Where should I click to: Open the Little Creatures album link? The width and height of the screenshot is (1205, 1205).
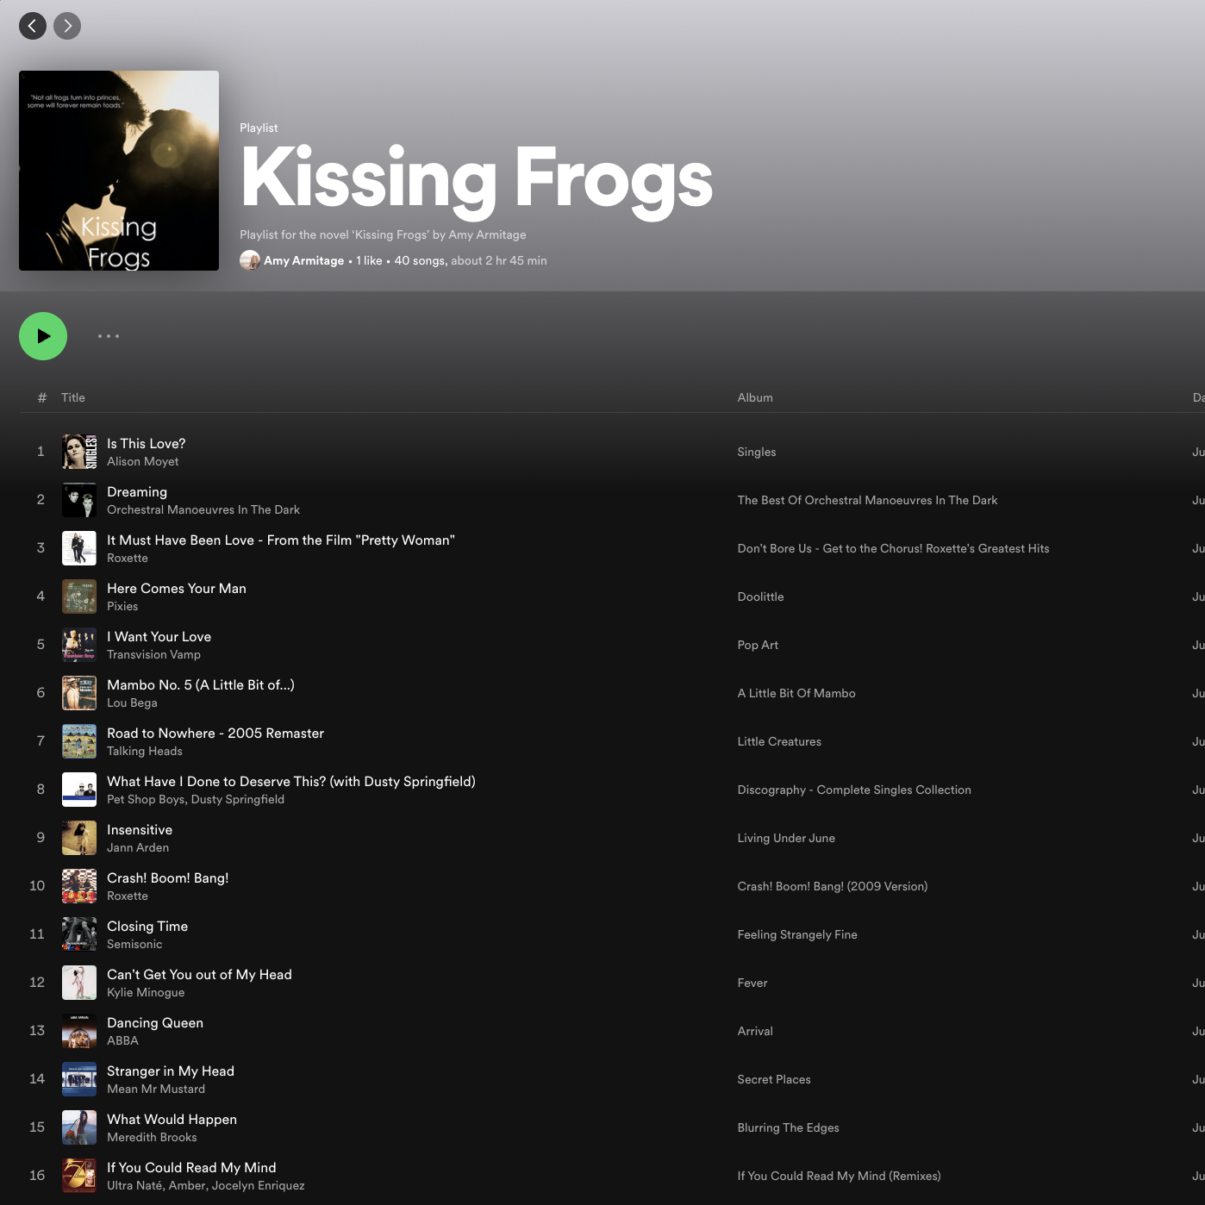(x=779, y=741)
